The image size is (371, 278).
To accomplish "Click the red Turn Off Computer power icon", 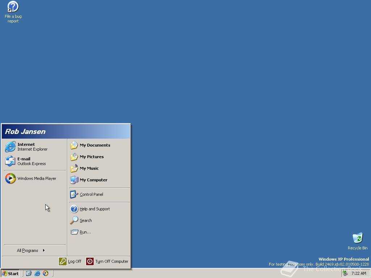I will [x=90, y=261].
